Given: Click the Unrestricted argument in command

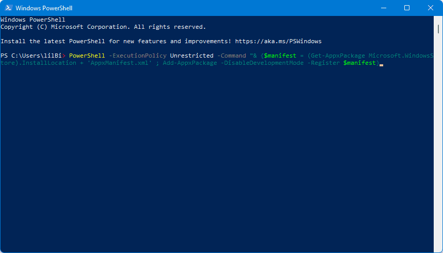Looking at the screenshot, I should point(191,56).
